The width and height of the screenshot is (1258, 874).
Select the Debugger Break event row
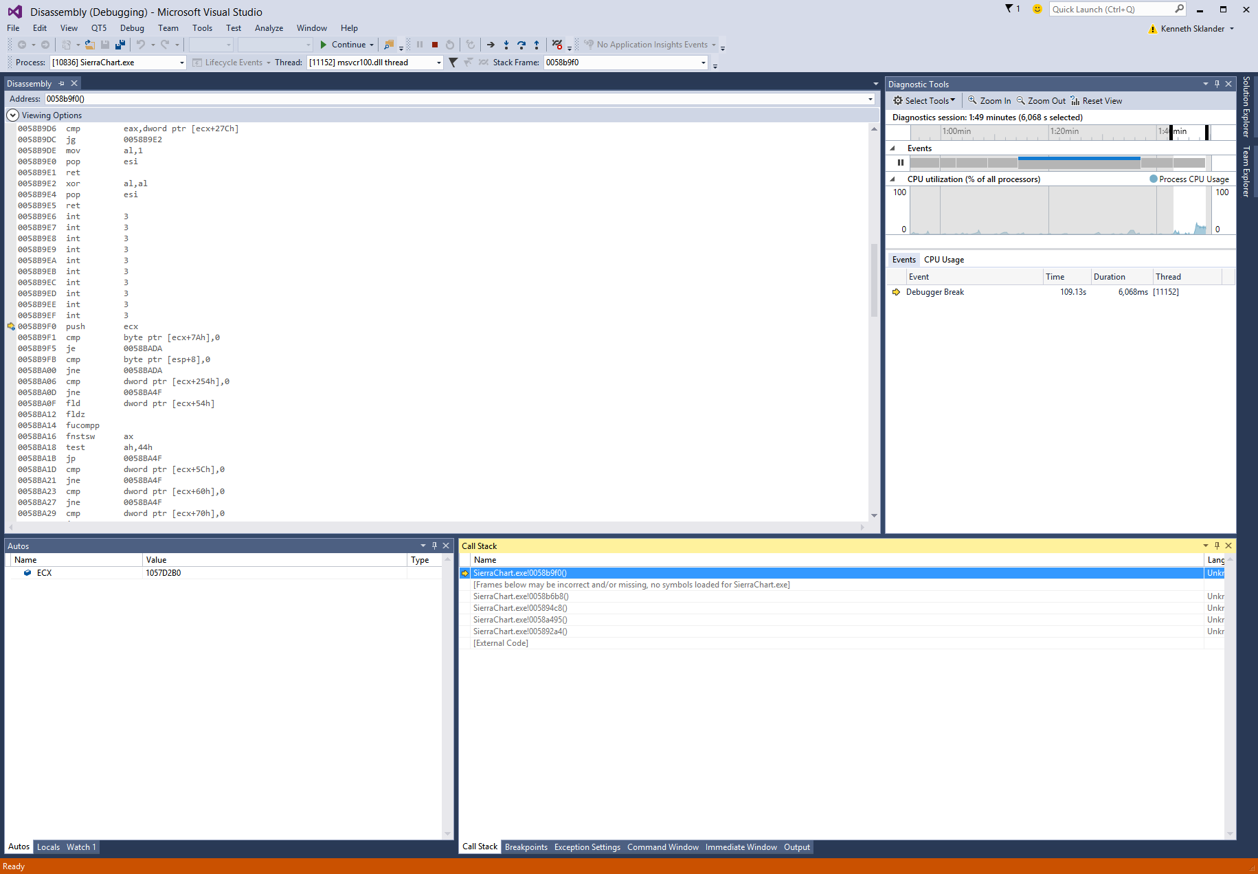(1061, 292)
